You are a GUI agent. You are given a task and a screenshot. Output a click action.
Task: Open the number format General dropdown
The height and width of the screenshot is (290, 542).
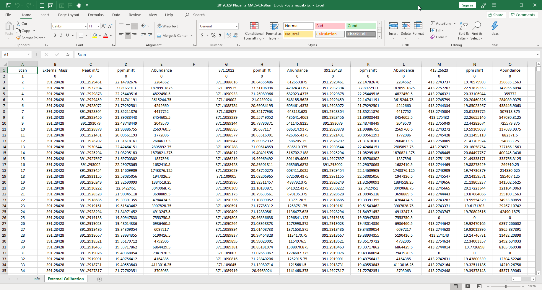pos(237,26)
